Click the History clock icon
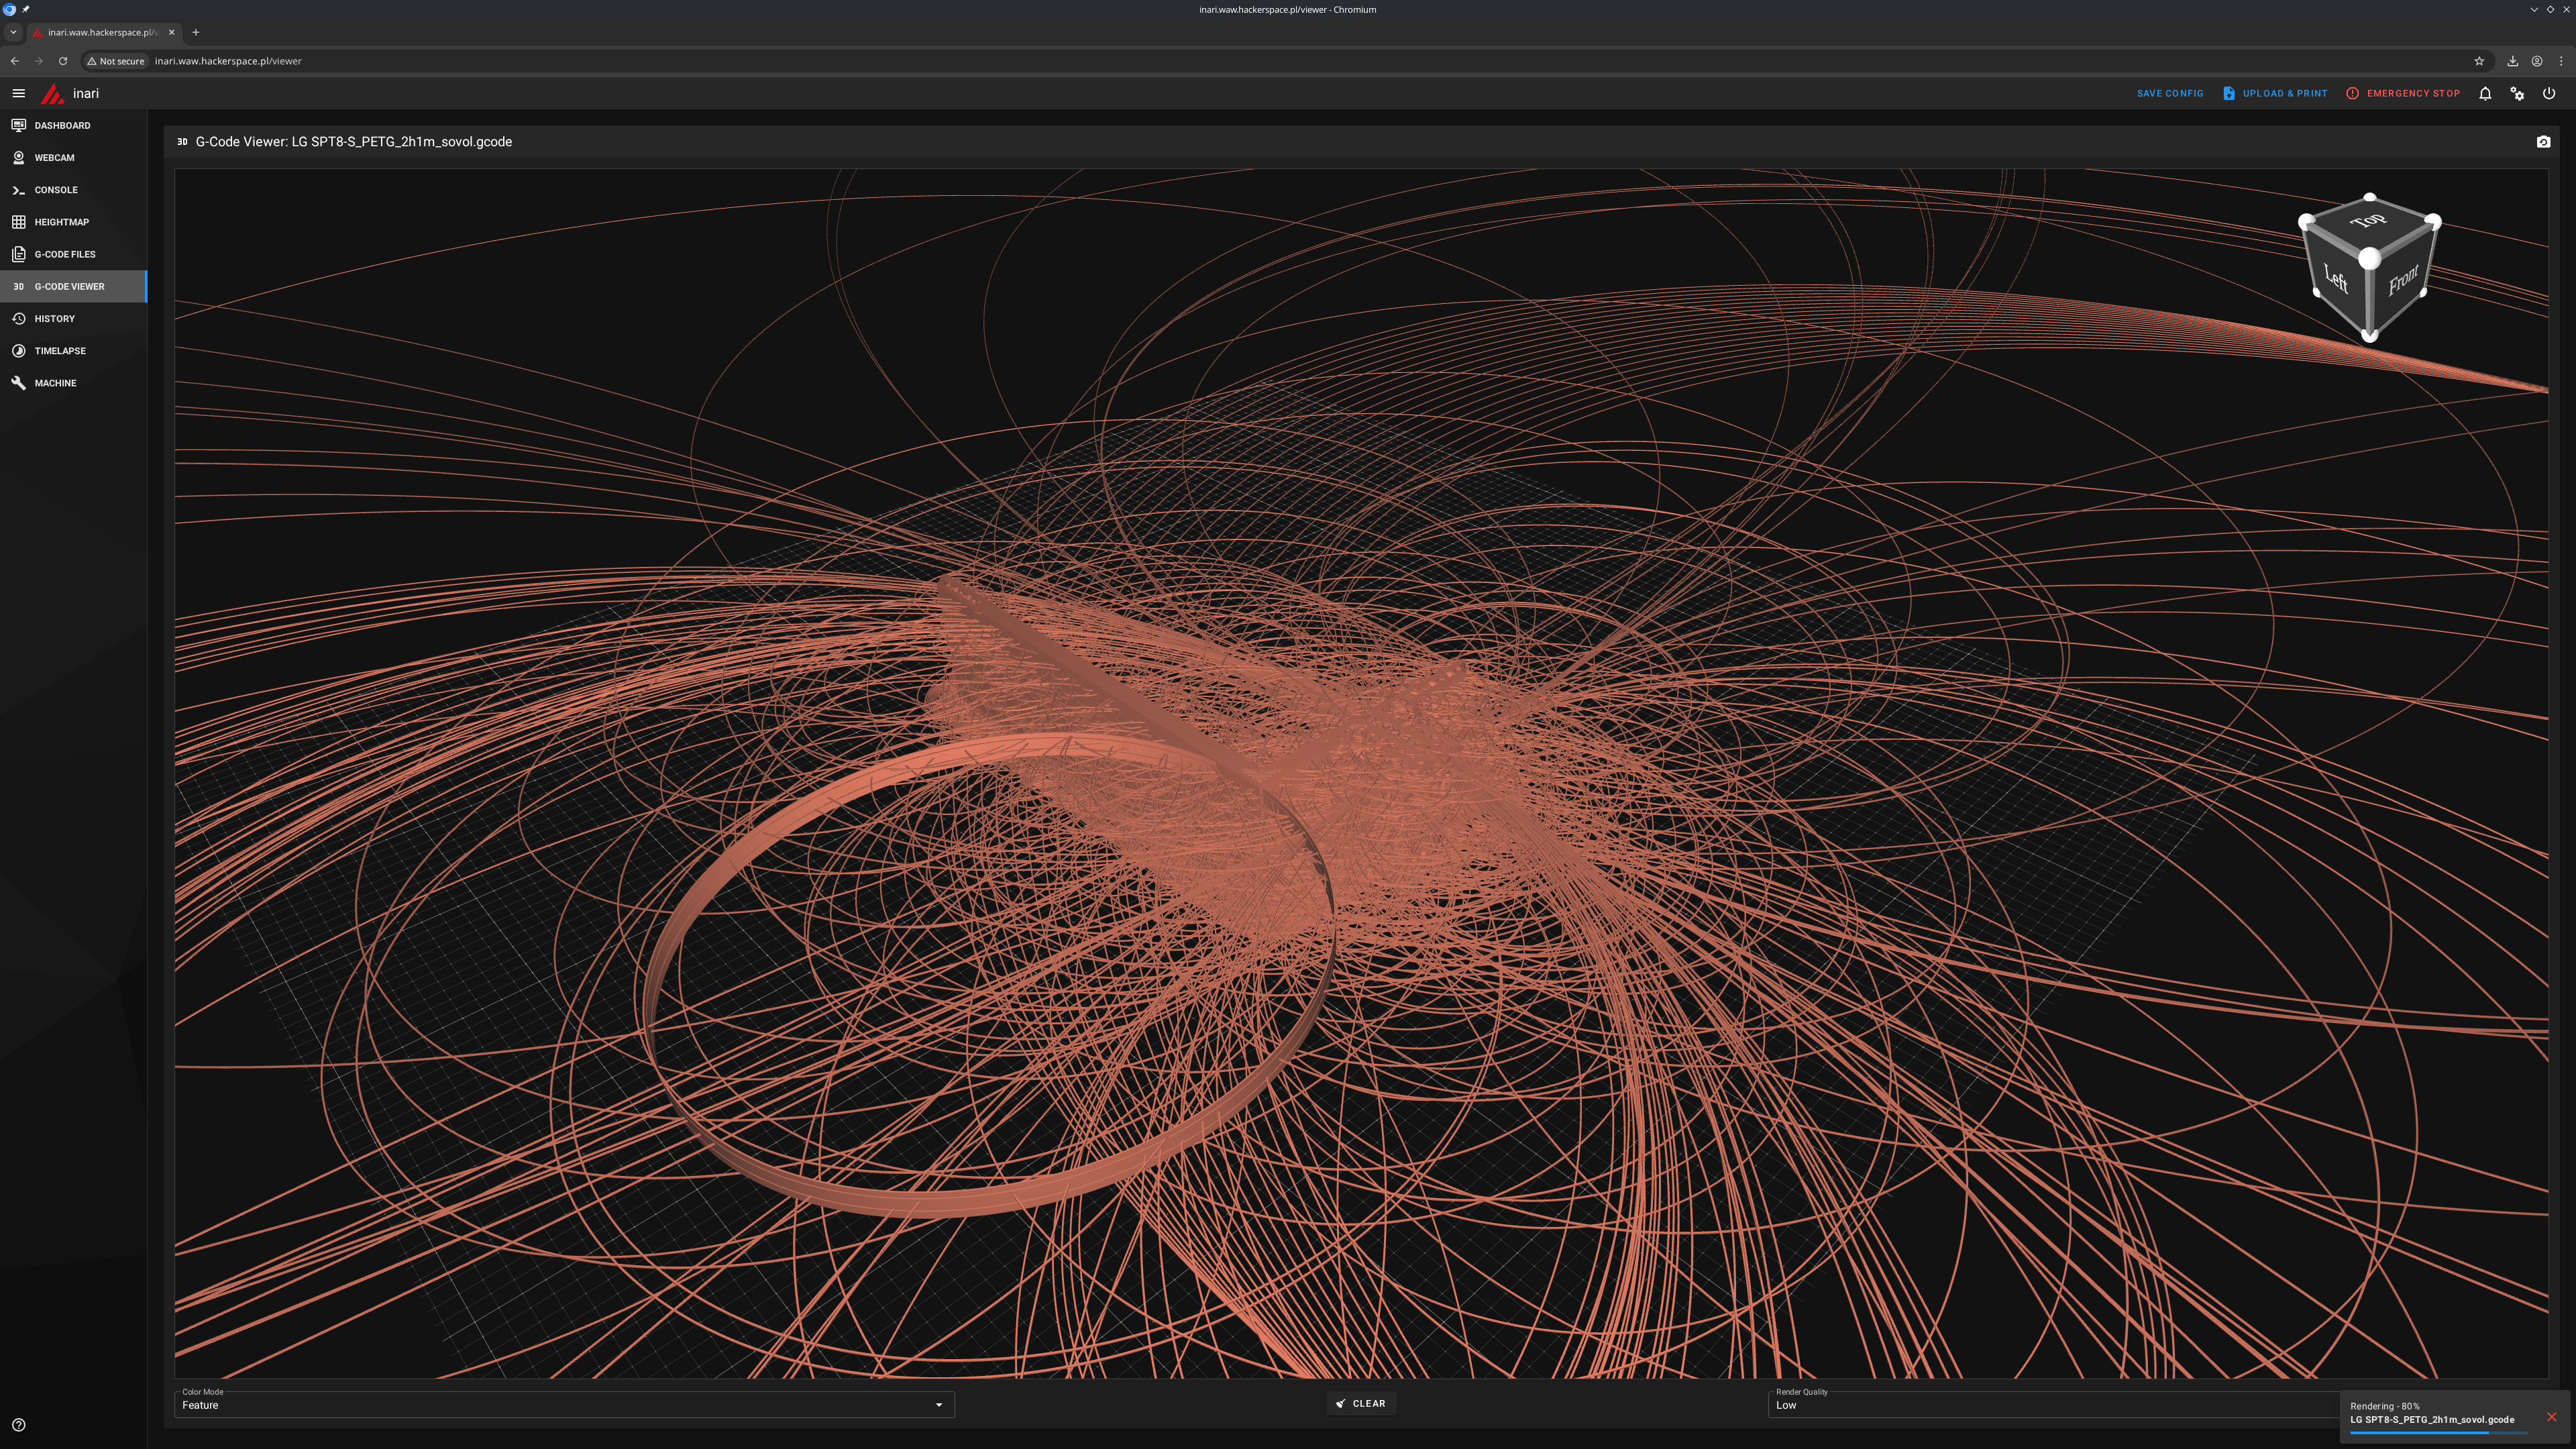The width and height of the screenshot is (2576, 1449). 18,318
